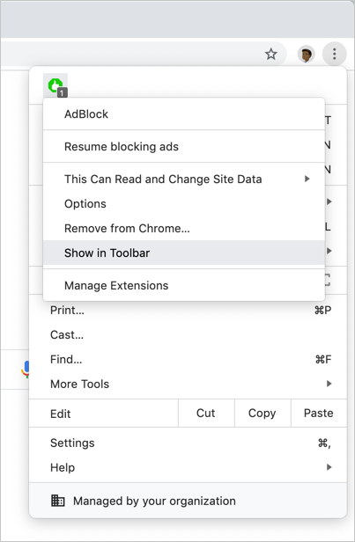Click the organization building icon
Image resolution: width=355 pixels, height=542 pixels.
pyautogui.click(x=58, y=501)
